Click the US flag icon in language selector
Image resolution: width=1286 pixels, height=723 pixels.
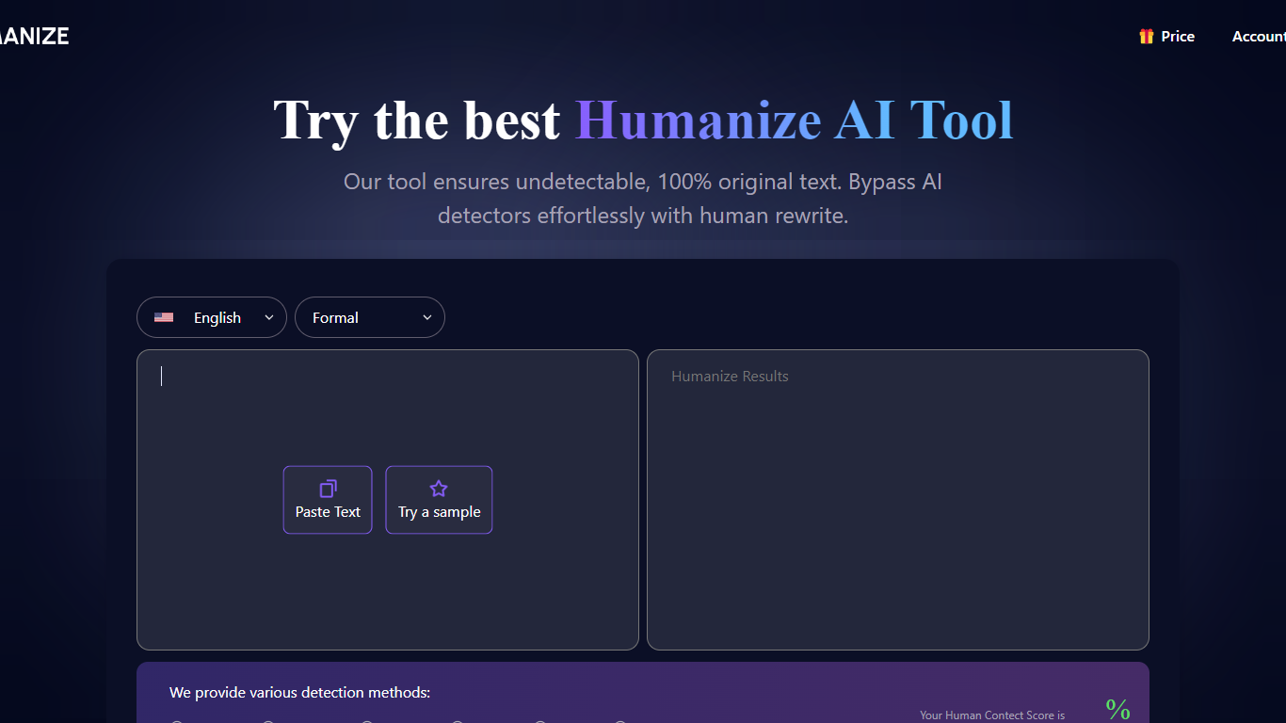pyautogui.click(x=164, y=317)
